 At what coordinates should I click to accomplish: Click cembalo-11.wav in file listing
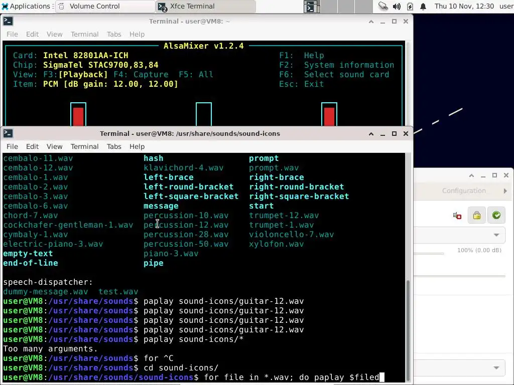[38, 158]
